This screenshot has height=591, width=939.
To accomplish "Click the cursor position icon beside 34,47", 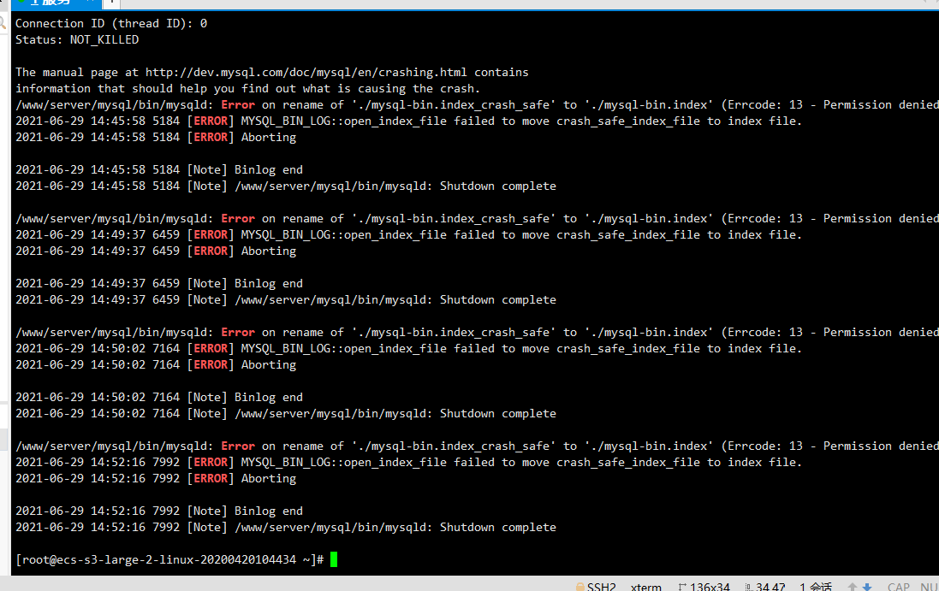I will [749, 587].
